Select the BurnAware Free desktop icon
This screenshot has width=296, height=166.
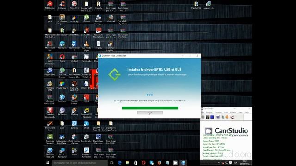(50, 126)
